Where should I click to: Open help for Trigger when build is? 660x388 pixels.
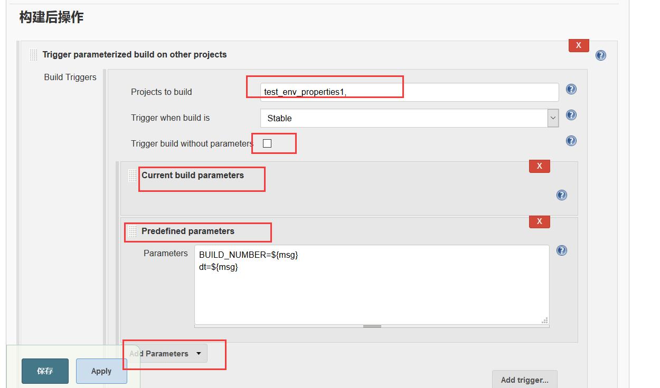(571, 115)
